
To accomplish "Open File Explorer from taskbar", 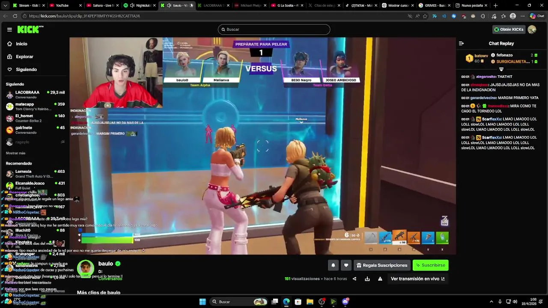I will click(310, 302).
